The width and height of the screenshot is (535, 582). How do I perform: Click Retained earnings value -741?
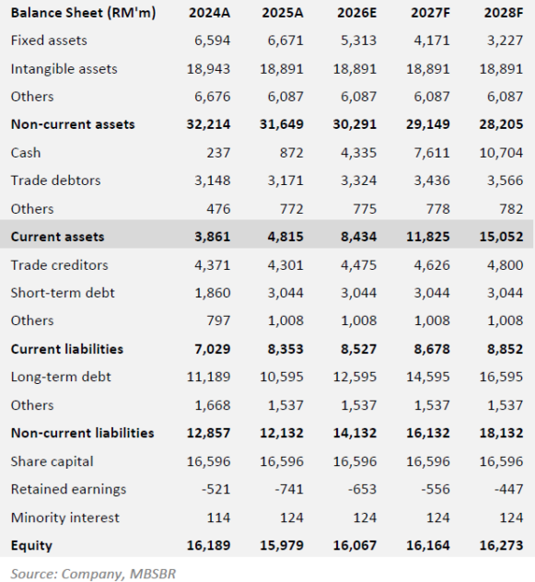click(x=289, y=489)
